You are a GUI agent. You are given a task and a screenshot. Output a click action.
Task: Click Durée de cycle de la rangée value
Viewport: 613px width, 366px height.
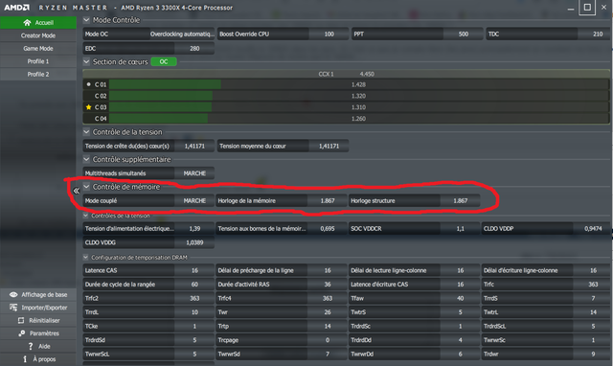(194, 285)
